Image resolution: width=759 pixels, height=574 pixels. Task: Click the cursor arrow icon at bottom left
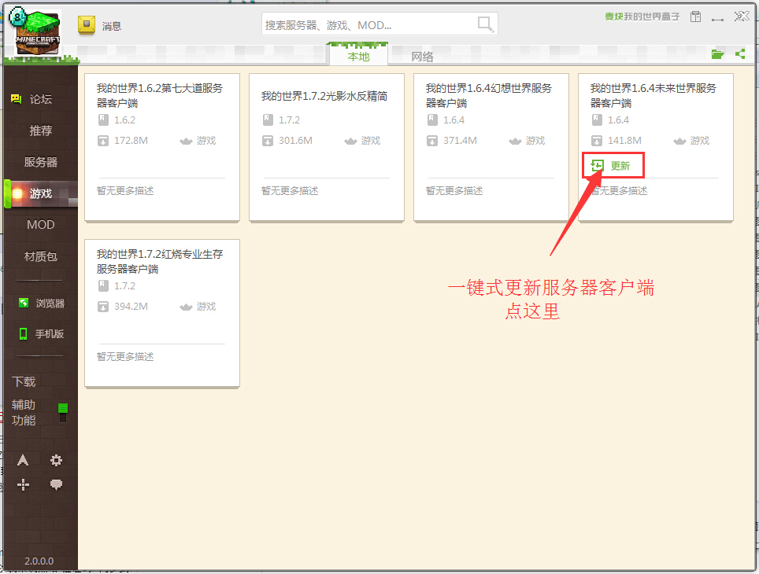coord(23,460)
